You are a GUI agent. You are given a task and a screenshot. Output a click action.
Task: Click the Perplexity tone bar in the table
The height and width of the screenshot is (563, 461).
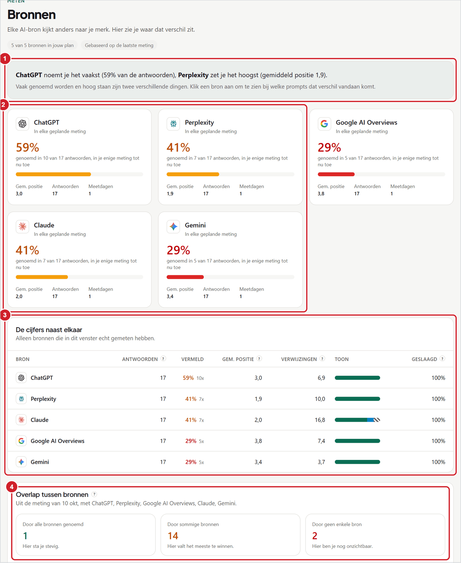click(x=357, y=399)
